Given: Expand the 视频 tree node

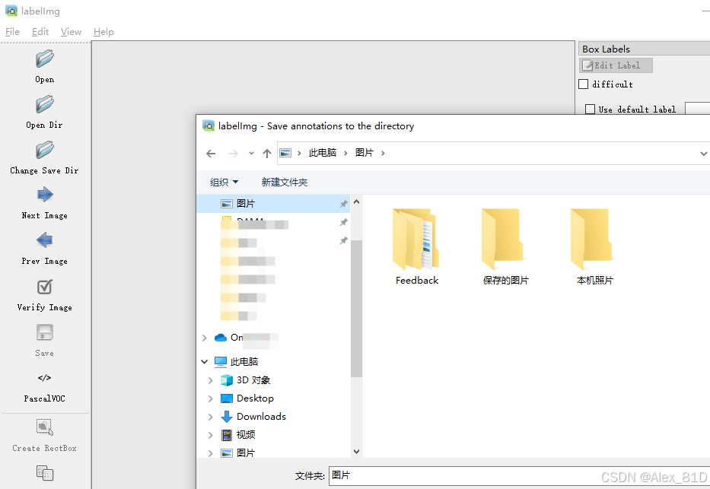Looking at the screenshot, I should (x=210, y=435).
